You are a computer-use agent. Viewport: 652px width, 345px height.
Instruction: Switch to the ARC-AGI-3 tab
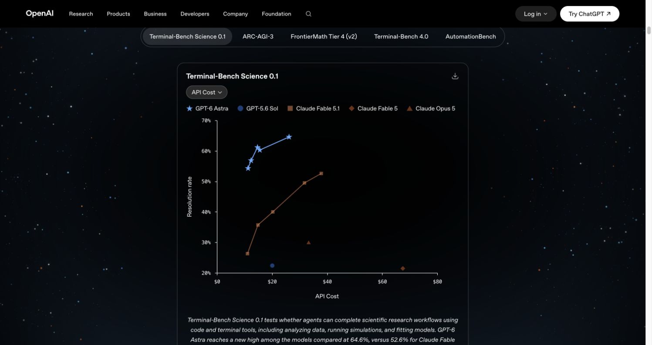pos(258,37)
